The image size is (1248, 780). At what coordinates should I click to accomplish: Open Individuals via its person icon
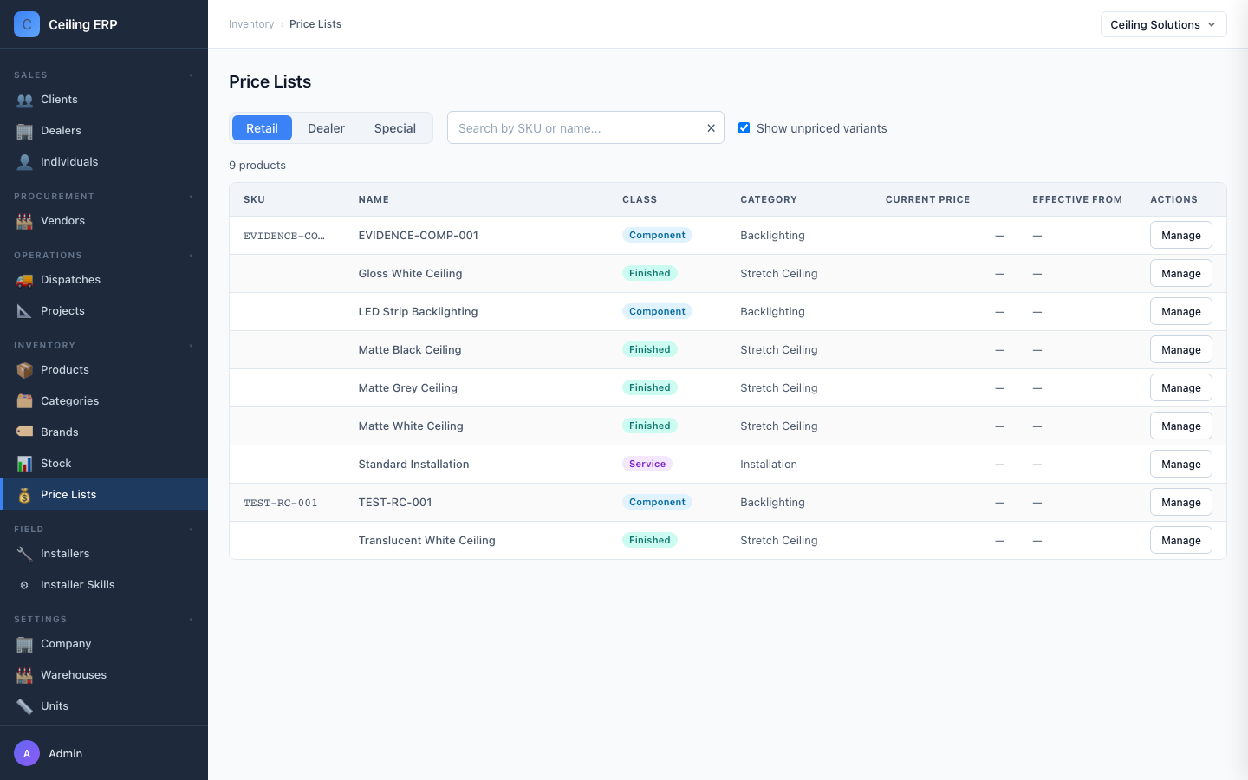pos(24,162)
